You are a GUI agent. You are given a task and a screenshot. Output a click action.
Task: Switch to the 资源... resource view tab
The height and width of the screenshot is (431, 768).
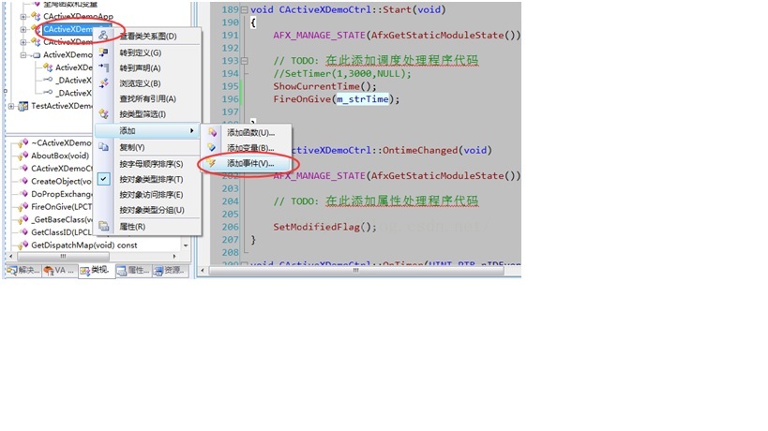(x=170, y=270)
